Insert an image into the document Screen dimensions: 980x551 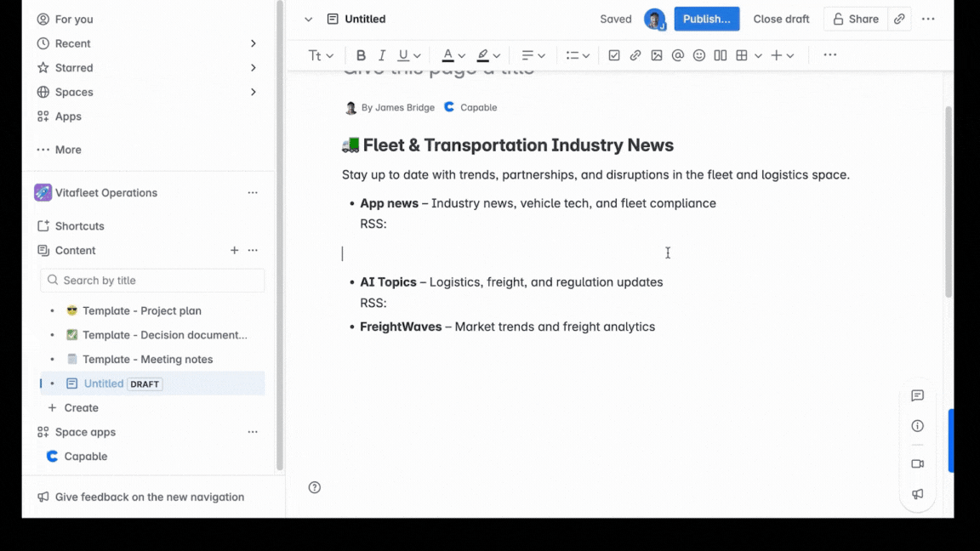657,54
